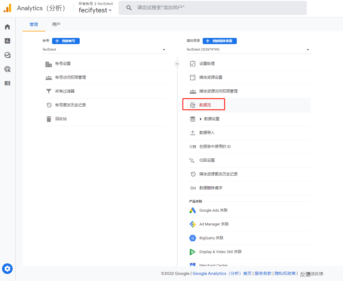Click the 创建帐号 button

pyautogui.click(x=66, y=41)
